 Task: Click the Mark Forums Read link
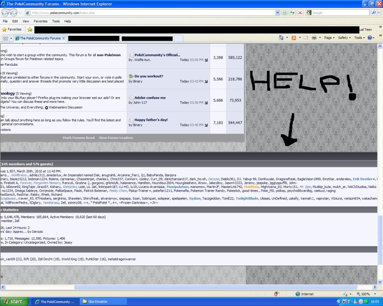(x=79, y=138)
